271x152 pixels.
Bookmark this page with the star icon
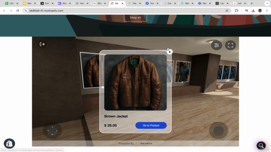tap(227, 11)
